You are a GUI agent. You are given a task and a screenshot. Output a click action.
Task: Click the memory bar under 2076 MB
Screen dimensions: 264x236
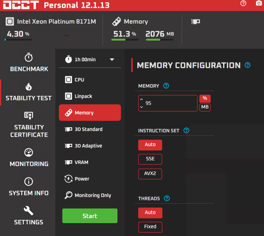[160, 40]
